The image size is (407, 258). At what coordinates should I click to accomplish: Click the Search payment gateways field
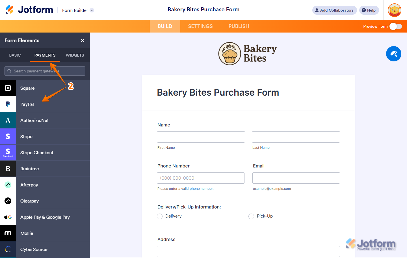click(x=45, y=71)
